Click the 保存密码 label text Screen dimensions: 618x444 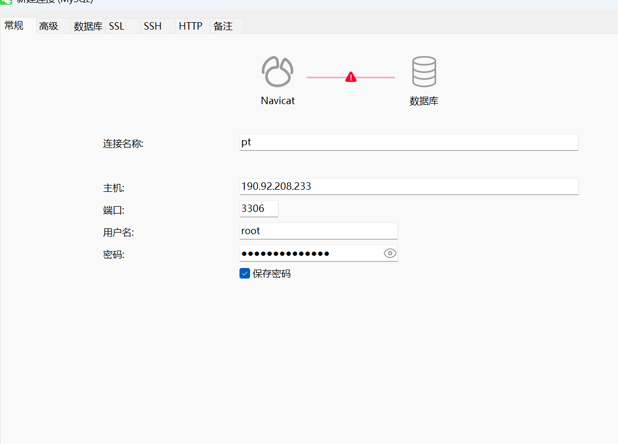tap(272, 274)
